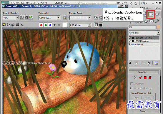Screen dimensions: 163x114
Task: Click the object name input field
Action: click(x=142, y=27)
